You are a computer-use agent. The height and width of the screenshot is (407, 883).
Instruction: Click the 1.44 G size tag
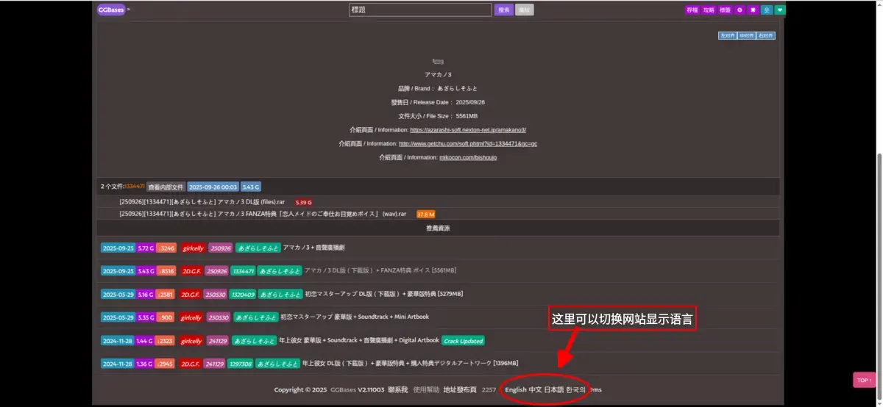click(146, 340)
